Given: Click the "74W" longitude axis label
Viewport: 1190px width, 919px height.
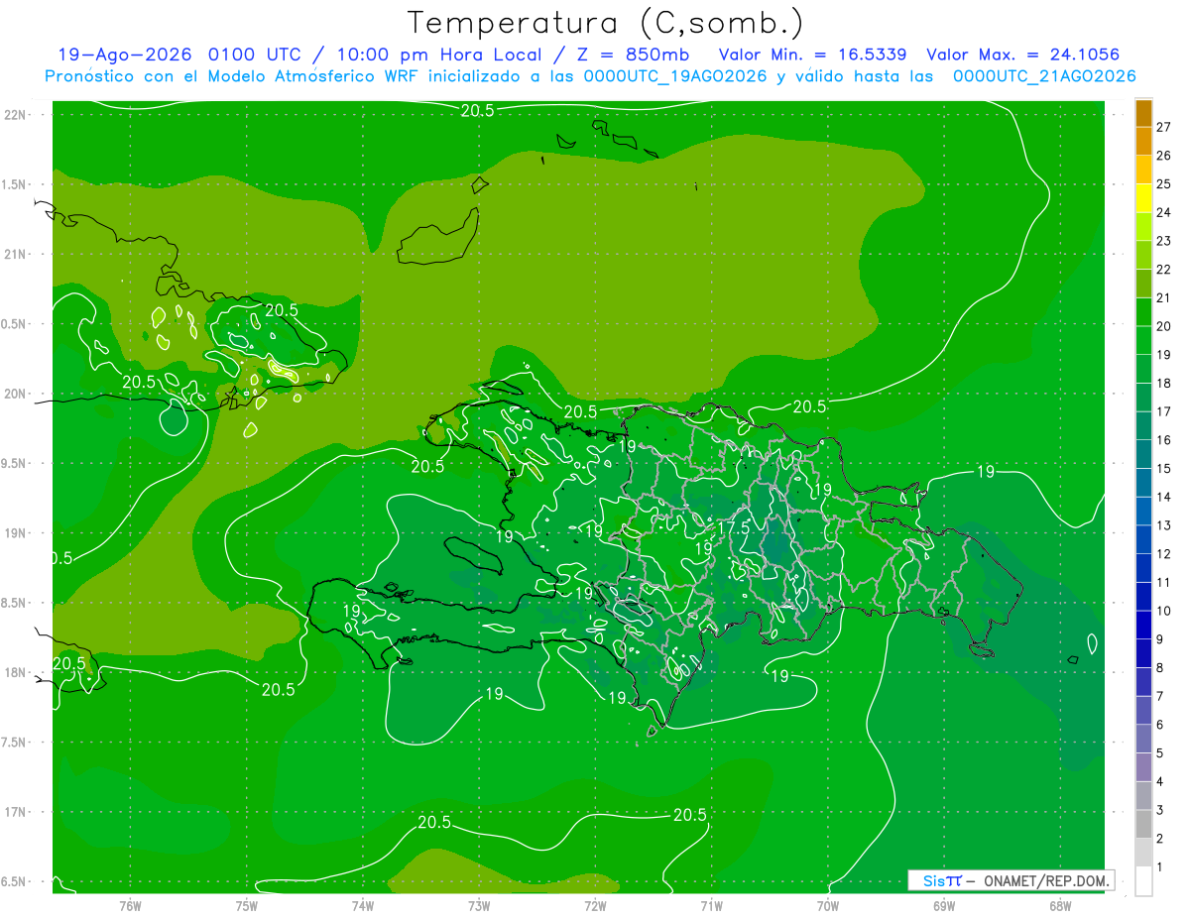Looking at the screenshot, I should click(x=362, y=905).
